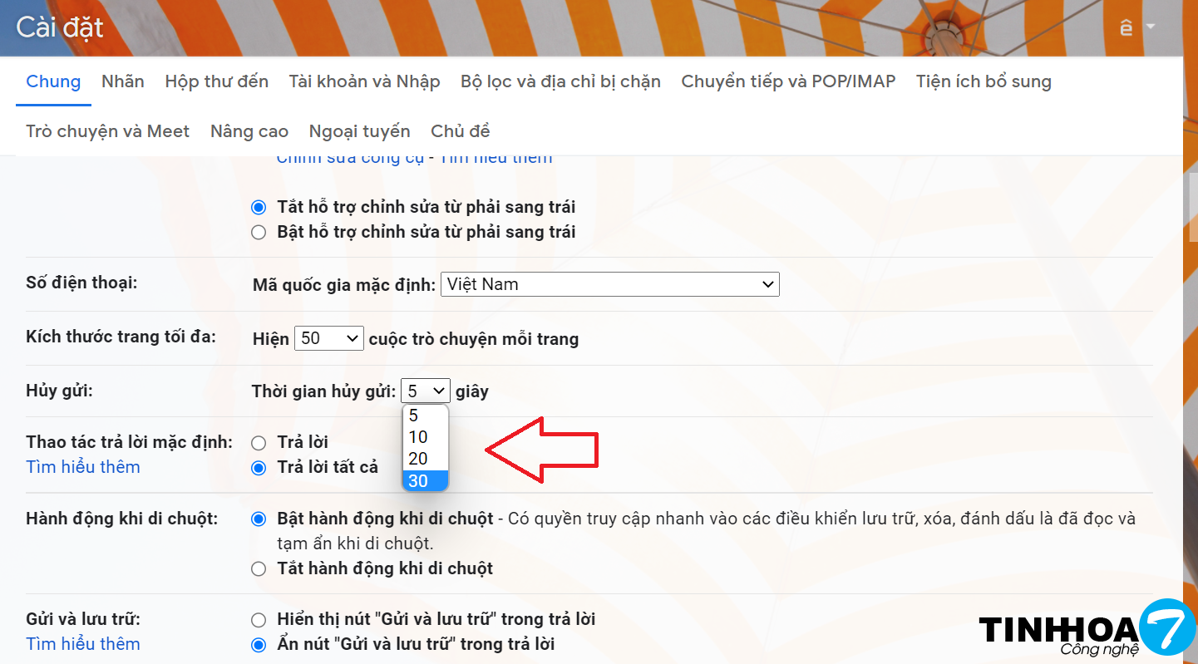Switch to the Chủ đề tab
The width and height of the screenshot is (1198, 664).
click(460, 131)
